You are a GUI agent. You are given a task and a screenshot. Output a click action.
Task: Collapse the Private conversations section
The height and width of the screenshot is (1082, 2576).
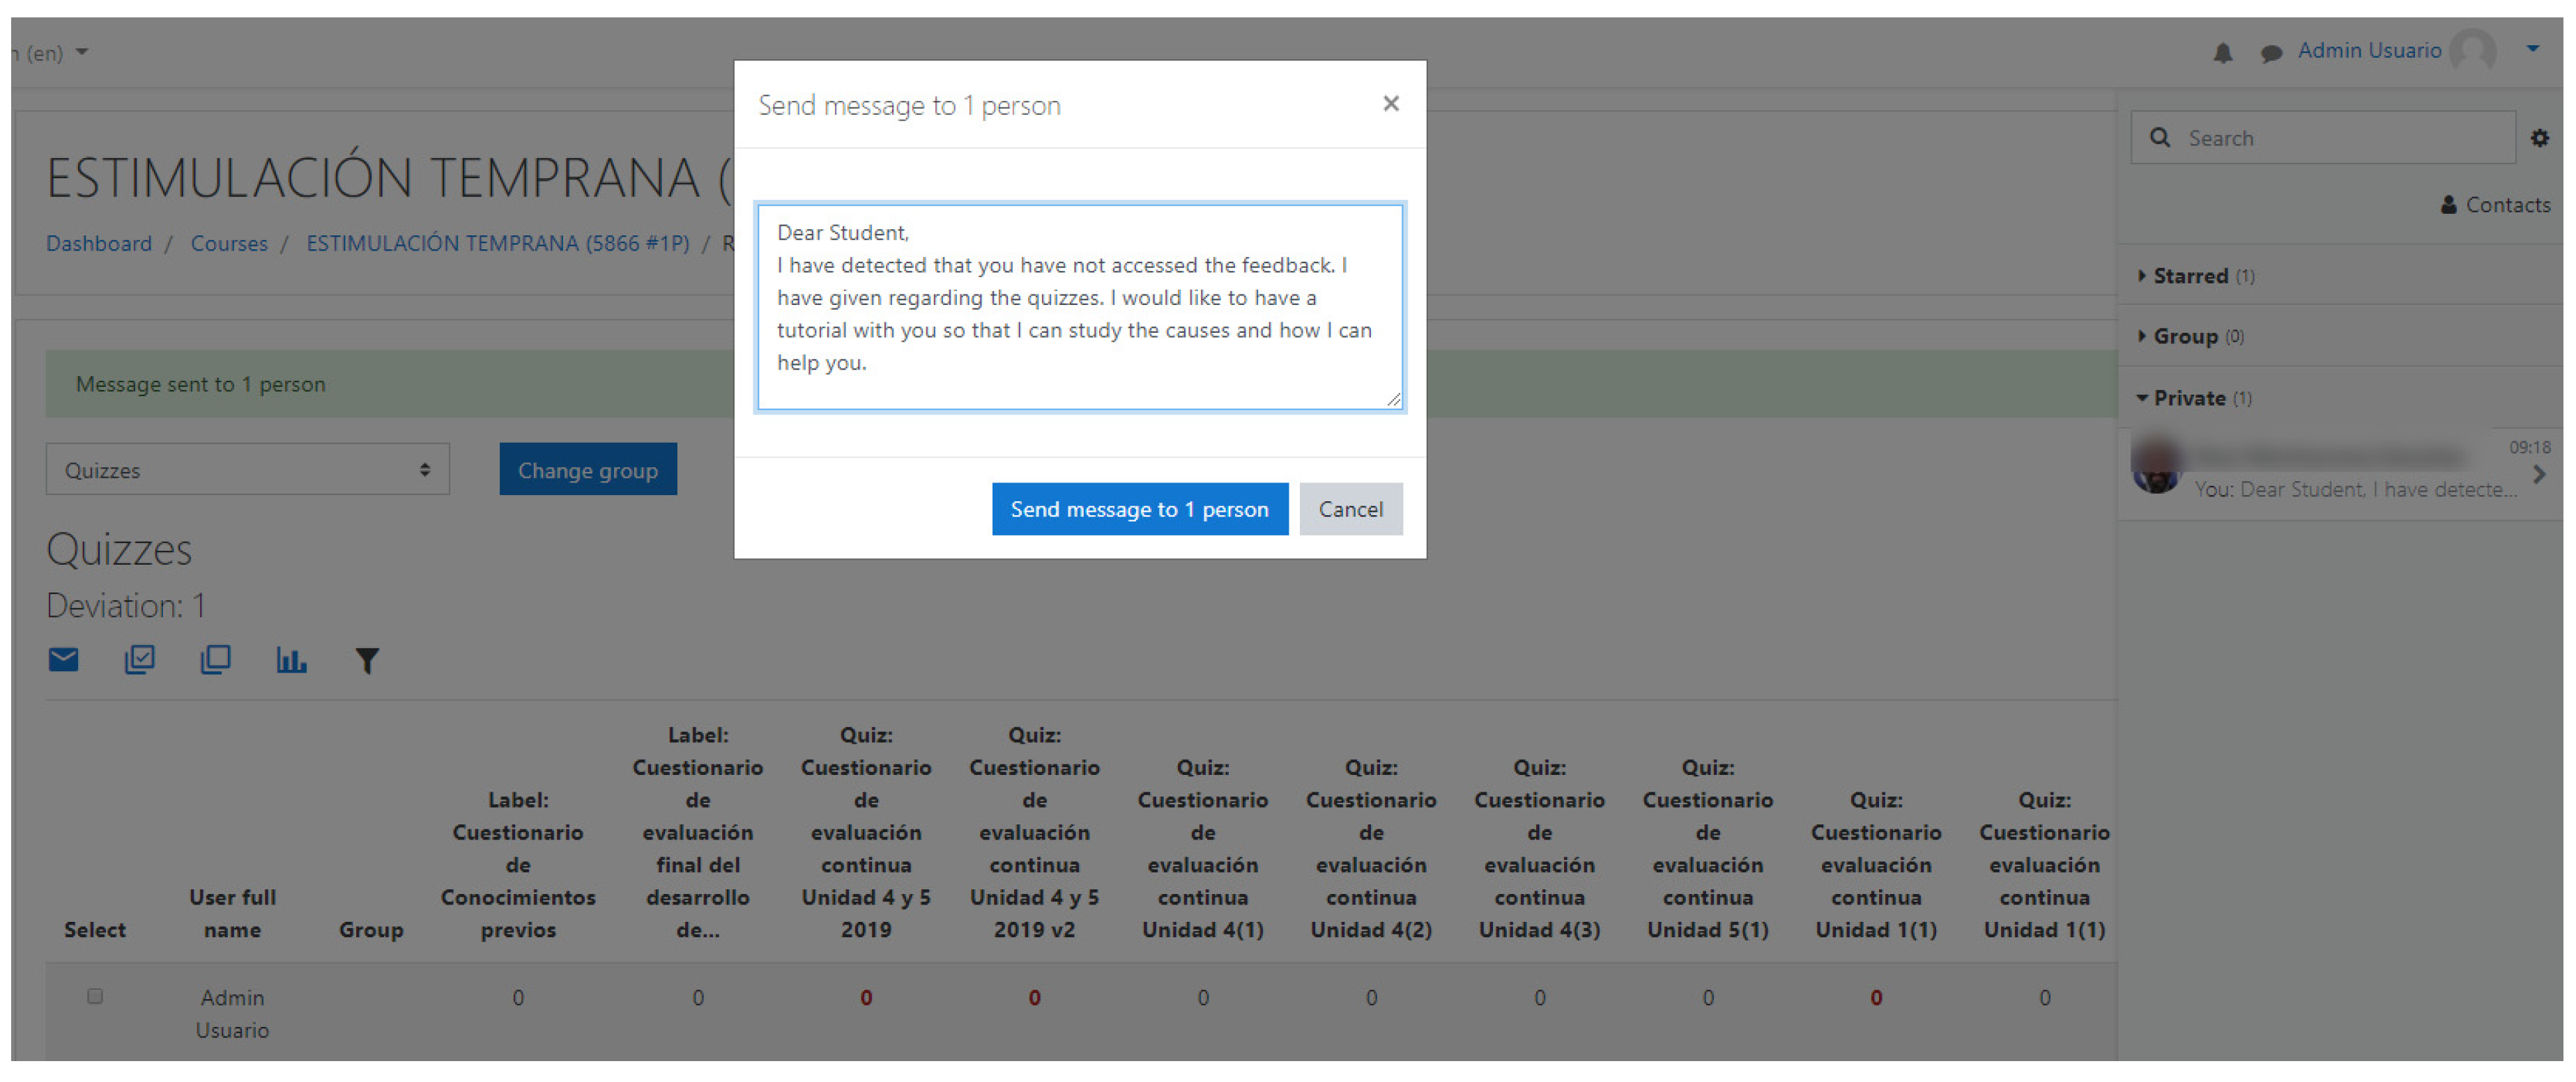[2189, 398]
